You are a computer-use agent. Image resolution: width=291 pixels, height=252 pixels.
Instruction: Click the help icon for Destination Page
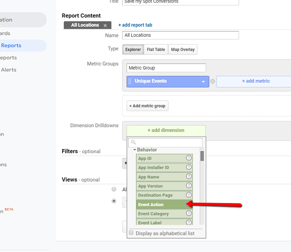click(x=189, y=195)
